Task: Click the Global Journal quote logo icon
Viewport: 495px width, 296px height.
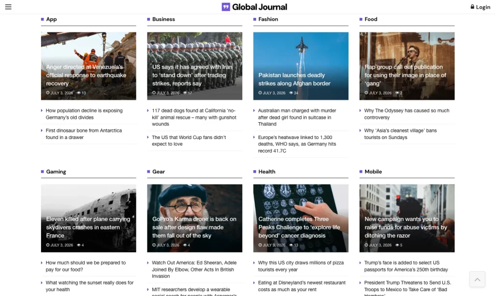Action: [225, 7]
